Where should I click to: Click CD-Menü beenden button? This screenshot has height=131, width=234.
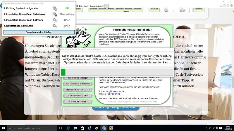coord(78,102)
